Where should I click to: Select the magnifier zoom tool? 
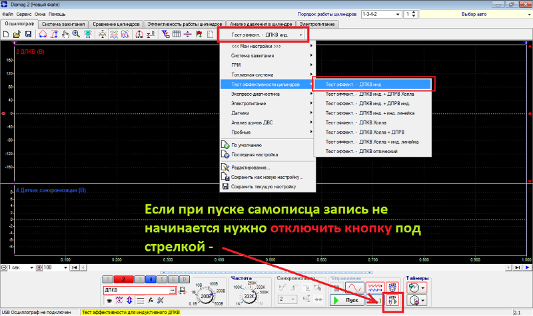[x=76, y=35]
